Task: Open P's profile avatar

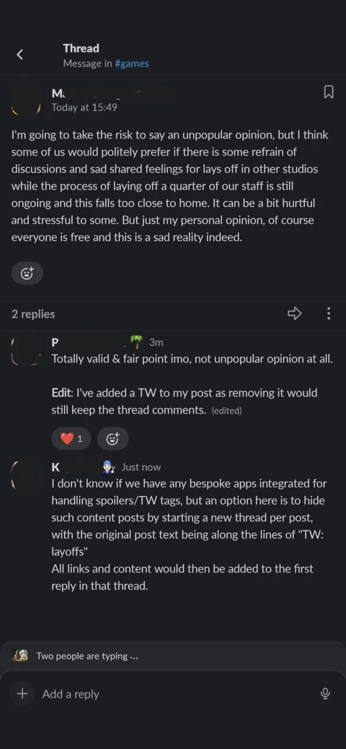Action: click(x=26, y=351)
